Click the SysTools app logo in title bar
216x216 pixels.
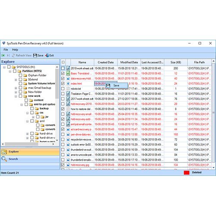[4, 43]
